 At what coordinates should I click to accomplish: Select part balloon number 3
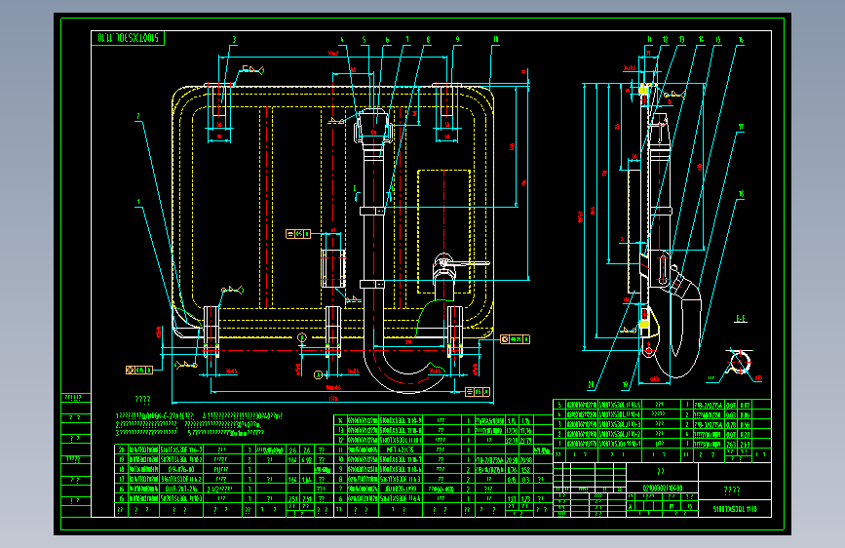click(234, 39)
